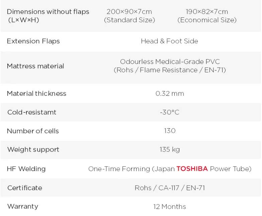Screen dimensions: 262x216
Task: Click the "Mattress material" row label
Action: tap(35, 66)
